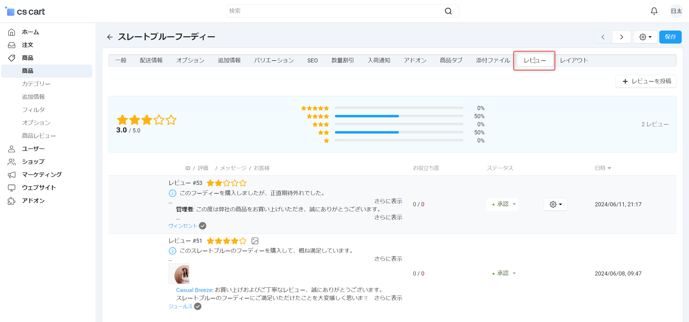The width and height of the screenshot is (689, 322).
Task: Open the ホーム sidebar home icon
Action: [12, 32]
